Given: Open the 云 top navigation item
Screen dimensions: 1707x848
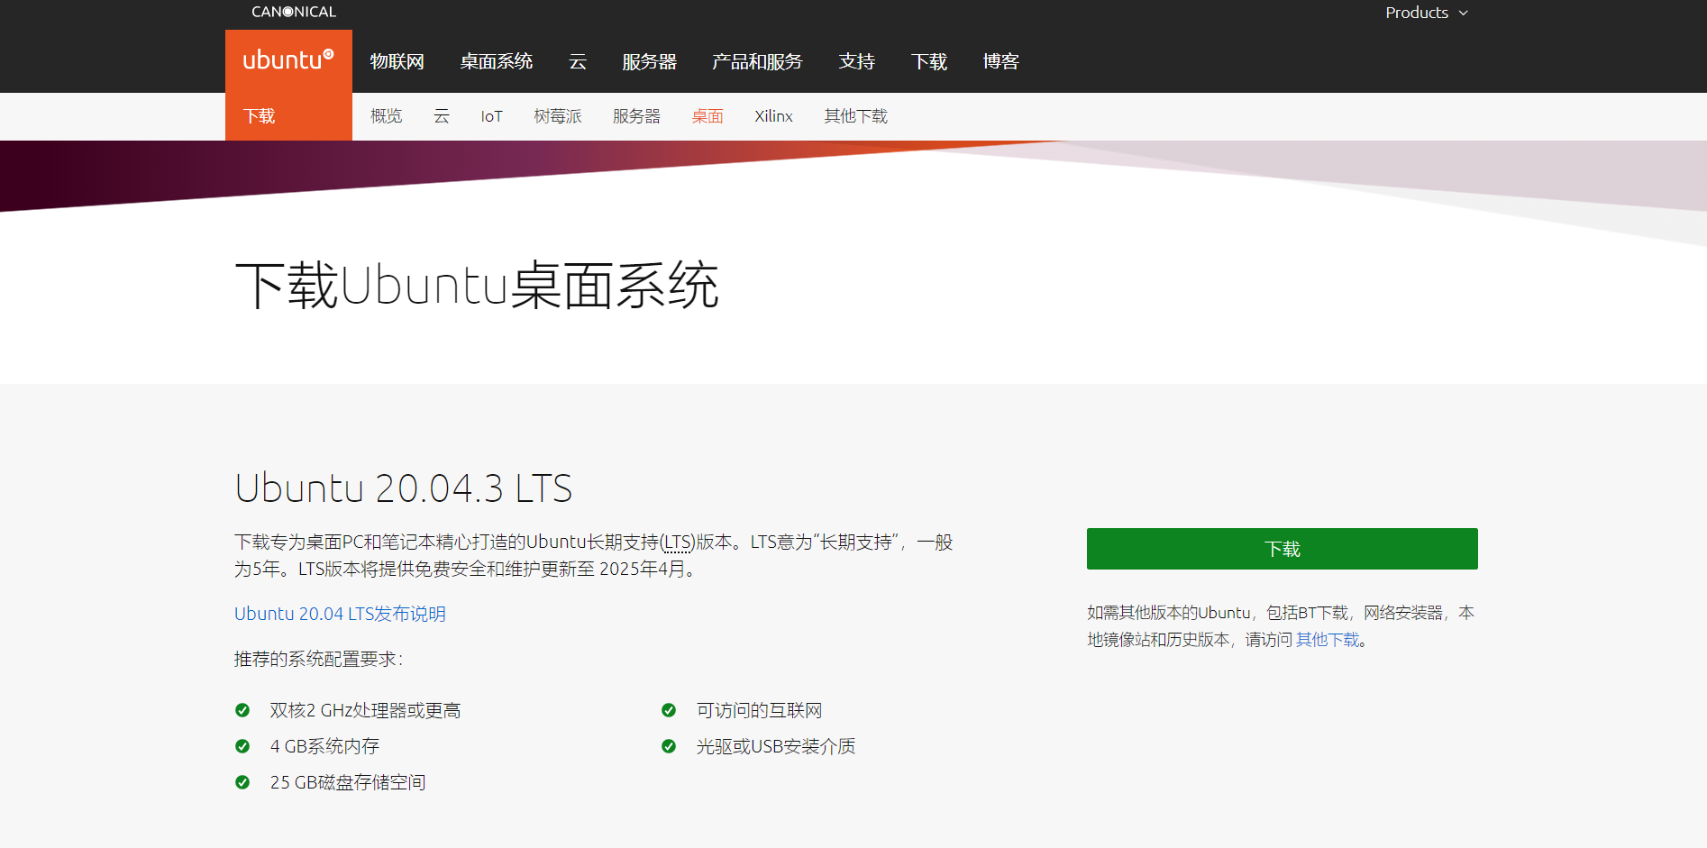Looking at the screenshot, I should pos(578,61).
